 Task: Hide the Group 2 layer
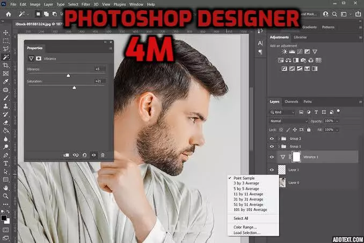point(272,139)
